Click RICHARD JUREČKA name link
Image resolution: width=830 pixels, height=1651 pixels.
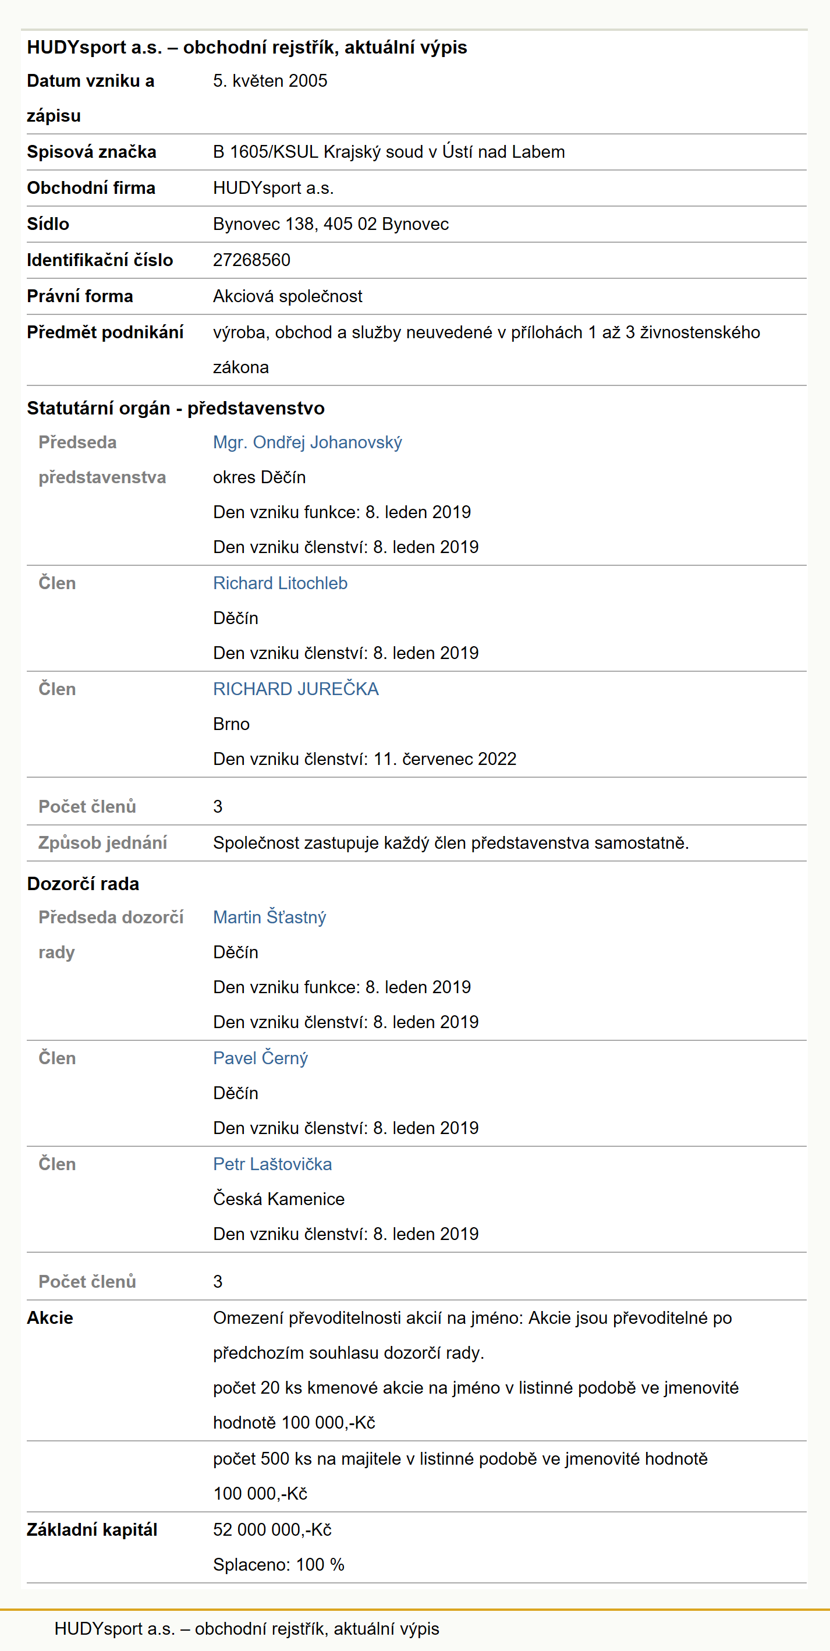tap(296, 689)
